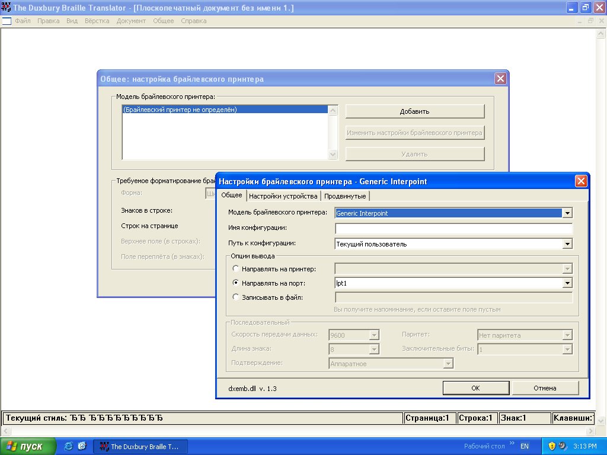Viewport: 607px width, 455px height.
Task: Click the security shield tray icon
Action: (552, 446)
